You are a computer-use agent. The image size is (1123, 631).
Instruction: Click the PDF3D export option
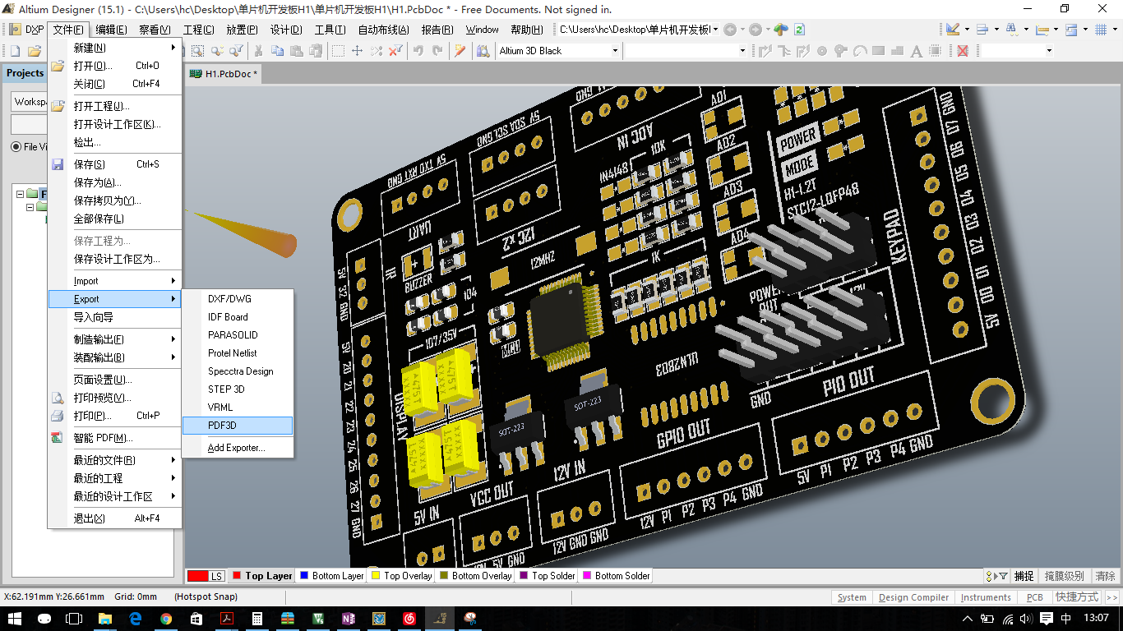pos(222,426)
